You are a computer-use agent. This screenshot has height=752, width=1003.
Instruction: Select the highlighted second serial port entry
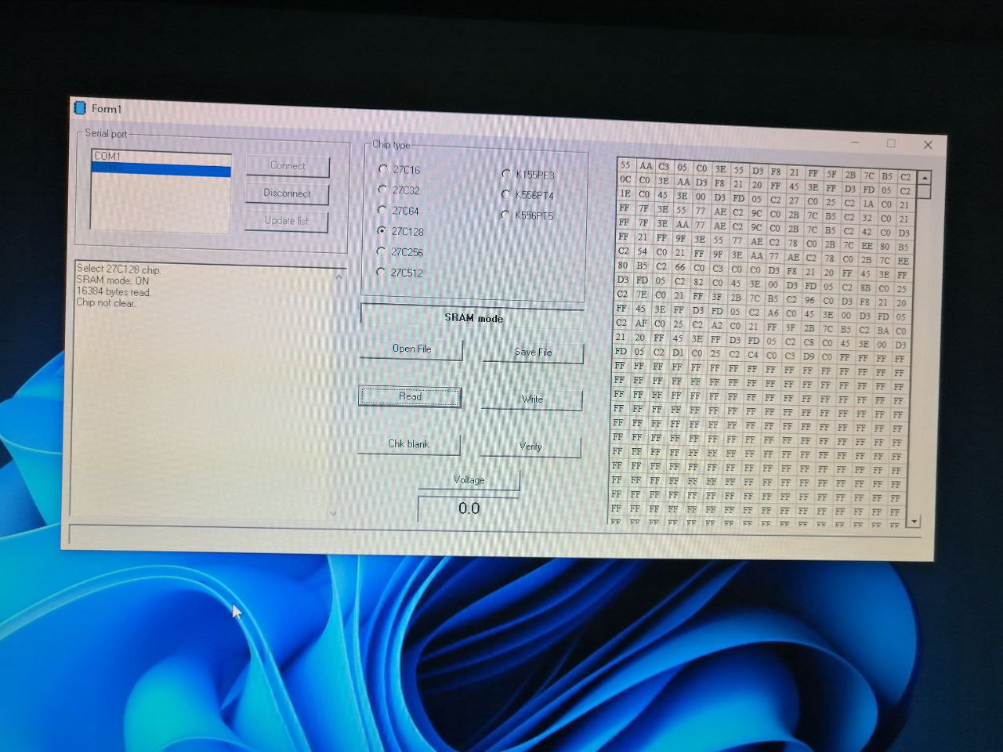(x=161, y=169)
